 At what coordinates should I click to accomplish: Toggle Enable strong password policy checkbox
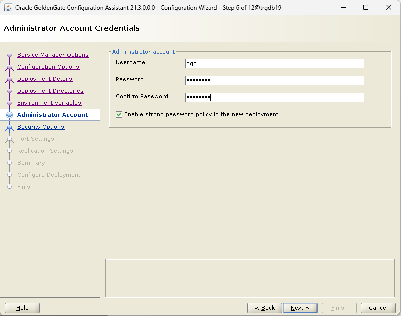coord(119,114)
